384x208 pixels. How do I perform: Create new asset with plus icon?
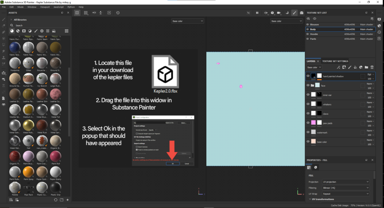[68, 200]
